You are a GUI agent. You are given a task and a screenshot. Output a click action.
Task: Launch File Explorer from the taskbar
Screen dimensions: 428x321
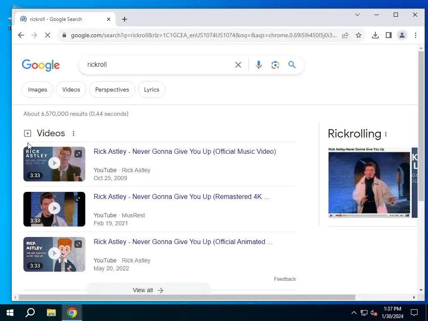pyautogui.click(x=51, y=313)
